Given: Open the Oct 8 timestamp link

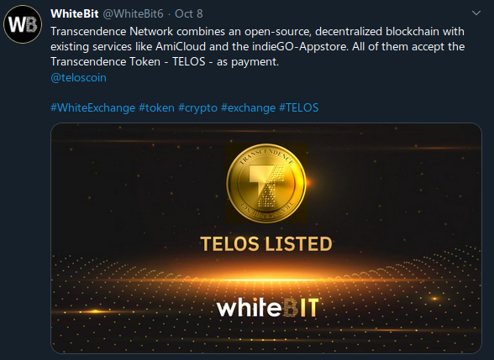Looking at the screenshot, I should coord(189,13).
